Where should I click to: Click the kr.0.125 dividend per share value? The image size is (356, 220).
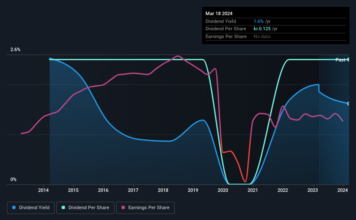[262, 29]
